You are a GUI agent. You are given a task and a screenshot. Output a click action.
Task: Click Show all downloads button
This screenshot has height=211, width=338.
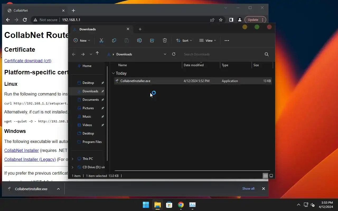pyautogui.click(x=248, y=189)
